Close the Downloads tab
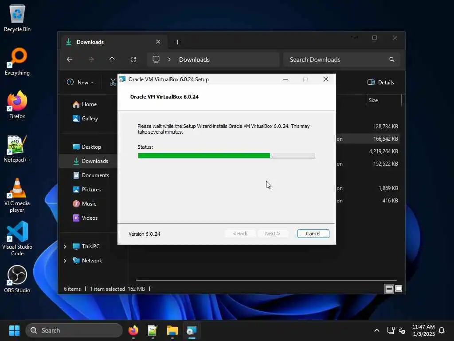Viewport: 454px width, 341px height. point(158,42)
